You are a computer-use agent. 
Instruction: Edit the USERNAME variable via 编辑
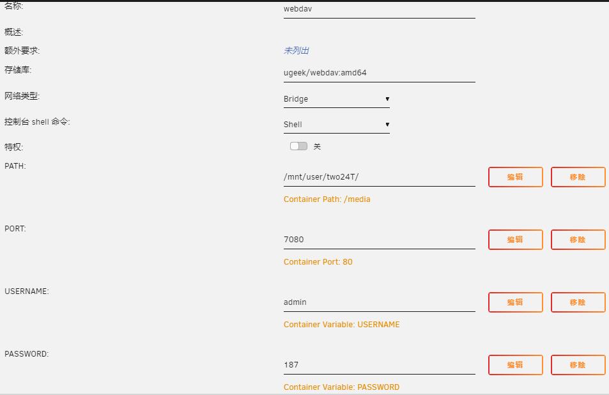(x=516, y=302)
